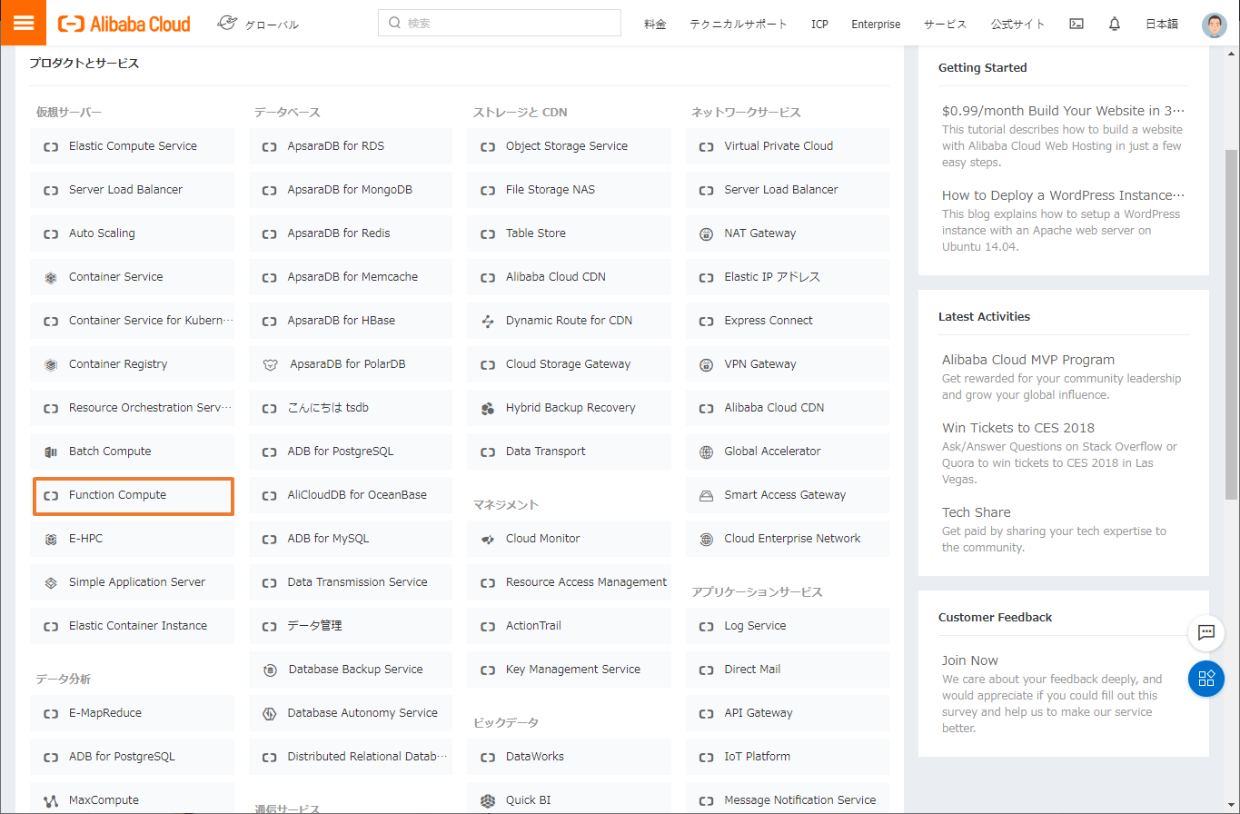Open API Gateway
The width and height of the screenshot is (1240, 814).
click(788, 713)
